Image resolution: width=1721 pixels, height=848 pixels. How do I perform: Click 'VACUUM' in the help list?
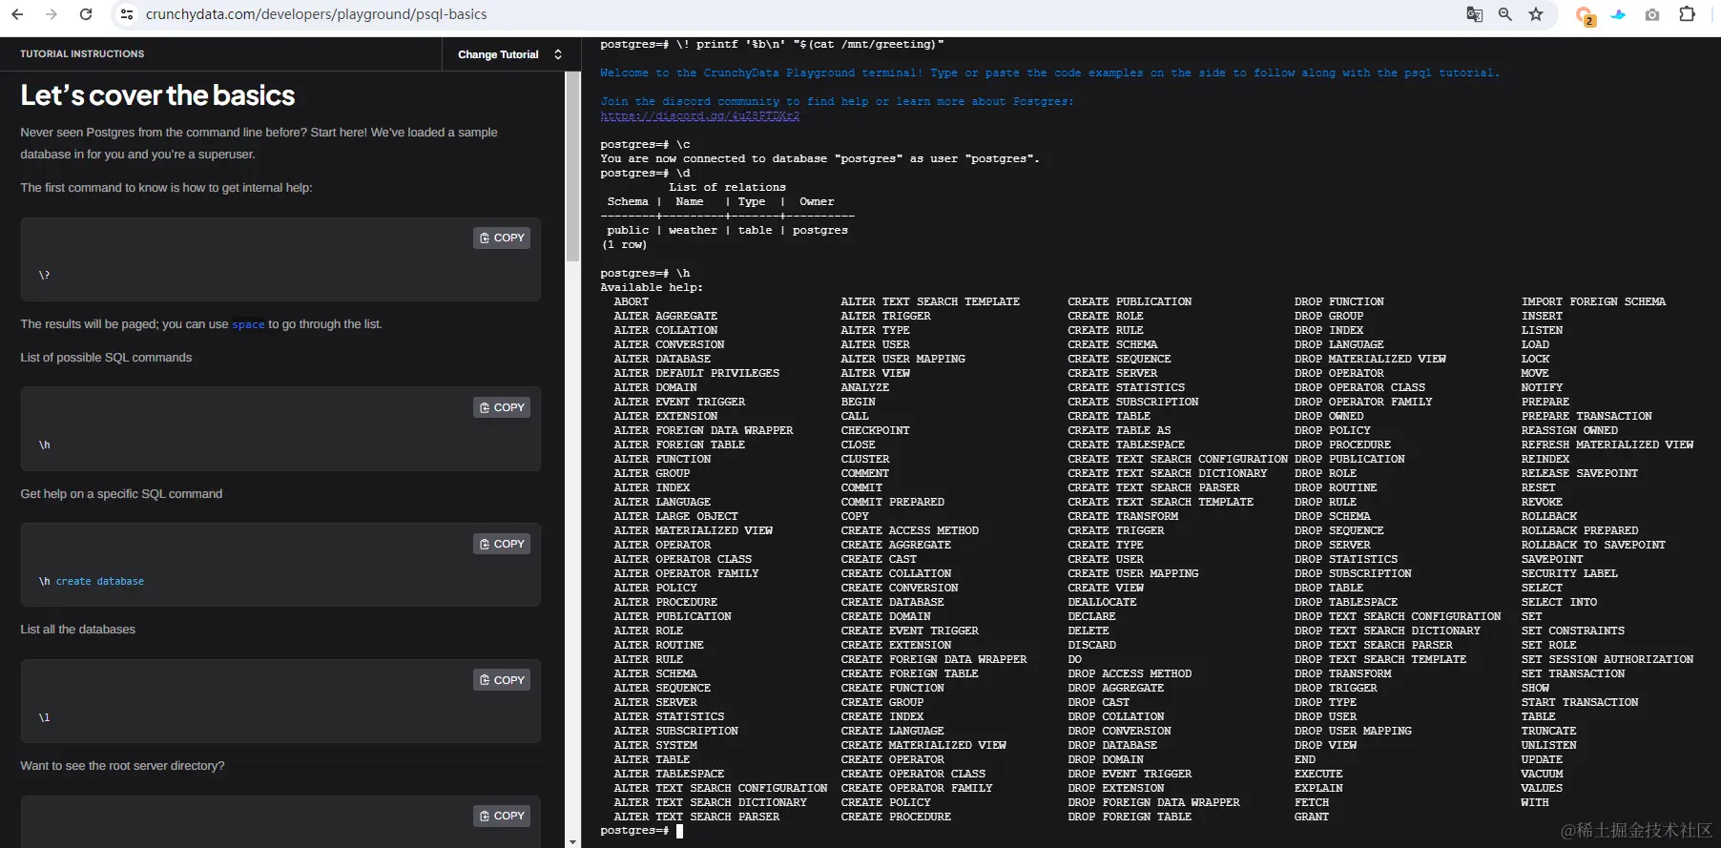(1542, 774)
